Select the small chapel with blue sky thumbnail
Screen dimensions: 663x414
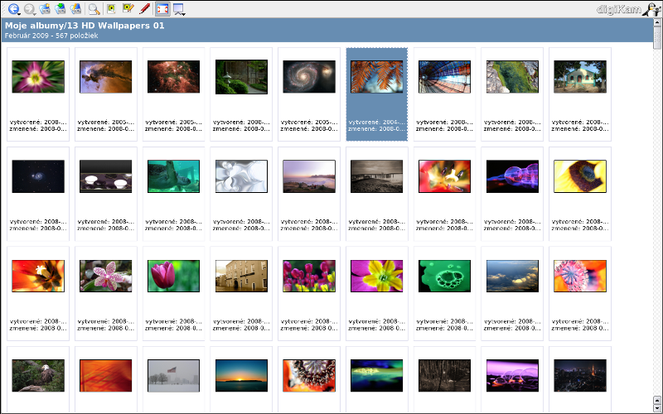(x=580, y=76)
